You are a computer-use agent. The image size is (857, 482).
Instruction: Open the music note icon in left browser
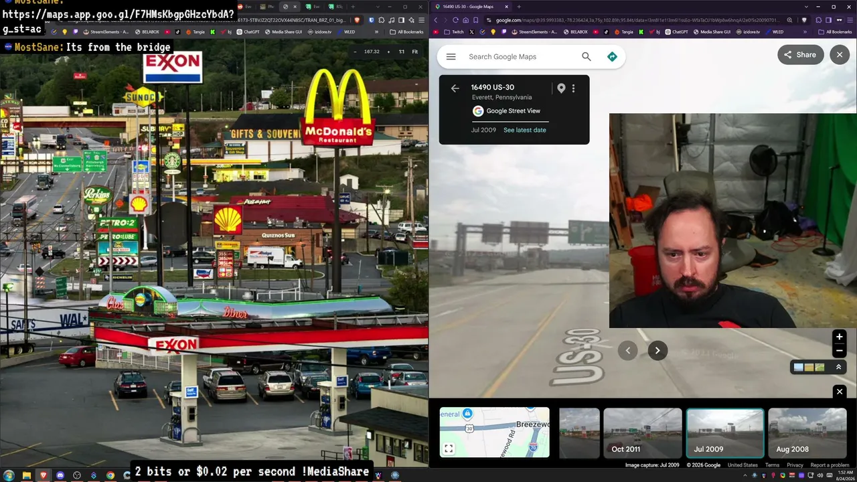(x=390, y=20)
